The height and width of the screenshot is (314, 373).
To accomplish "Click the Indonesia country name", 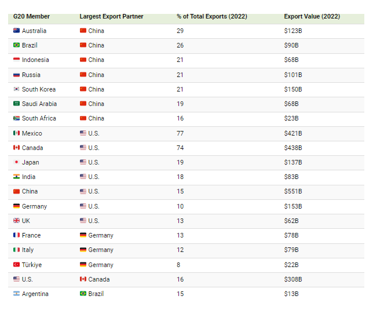I will coord(35,60).
